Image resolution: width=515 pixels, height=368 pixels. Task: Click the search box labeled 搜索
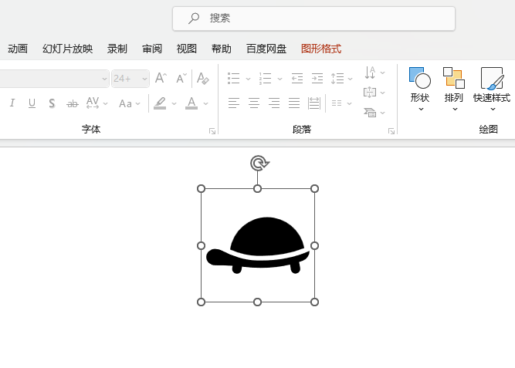point(313,19)
